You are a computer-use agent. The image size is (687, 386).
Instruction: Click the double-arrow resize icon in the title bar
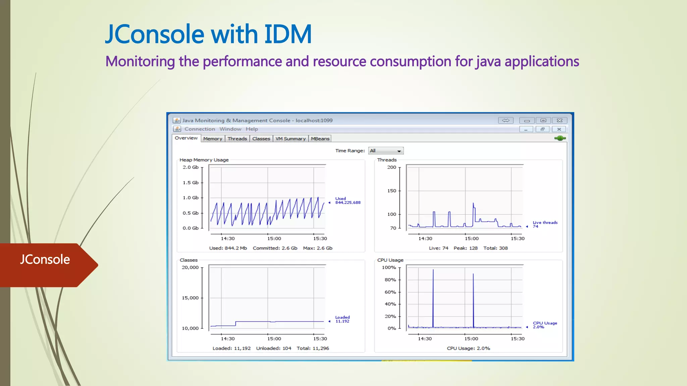point(506,120)
